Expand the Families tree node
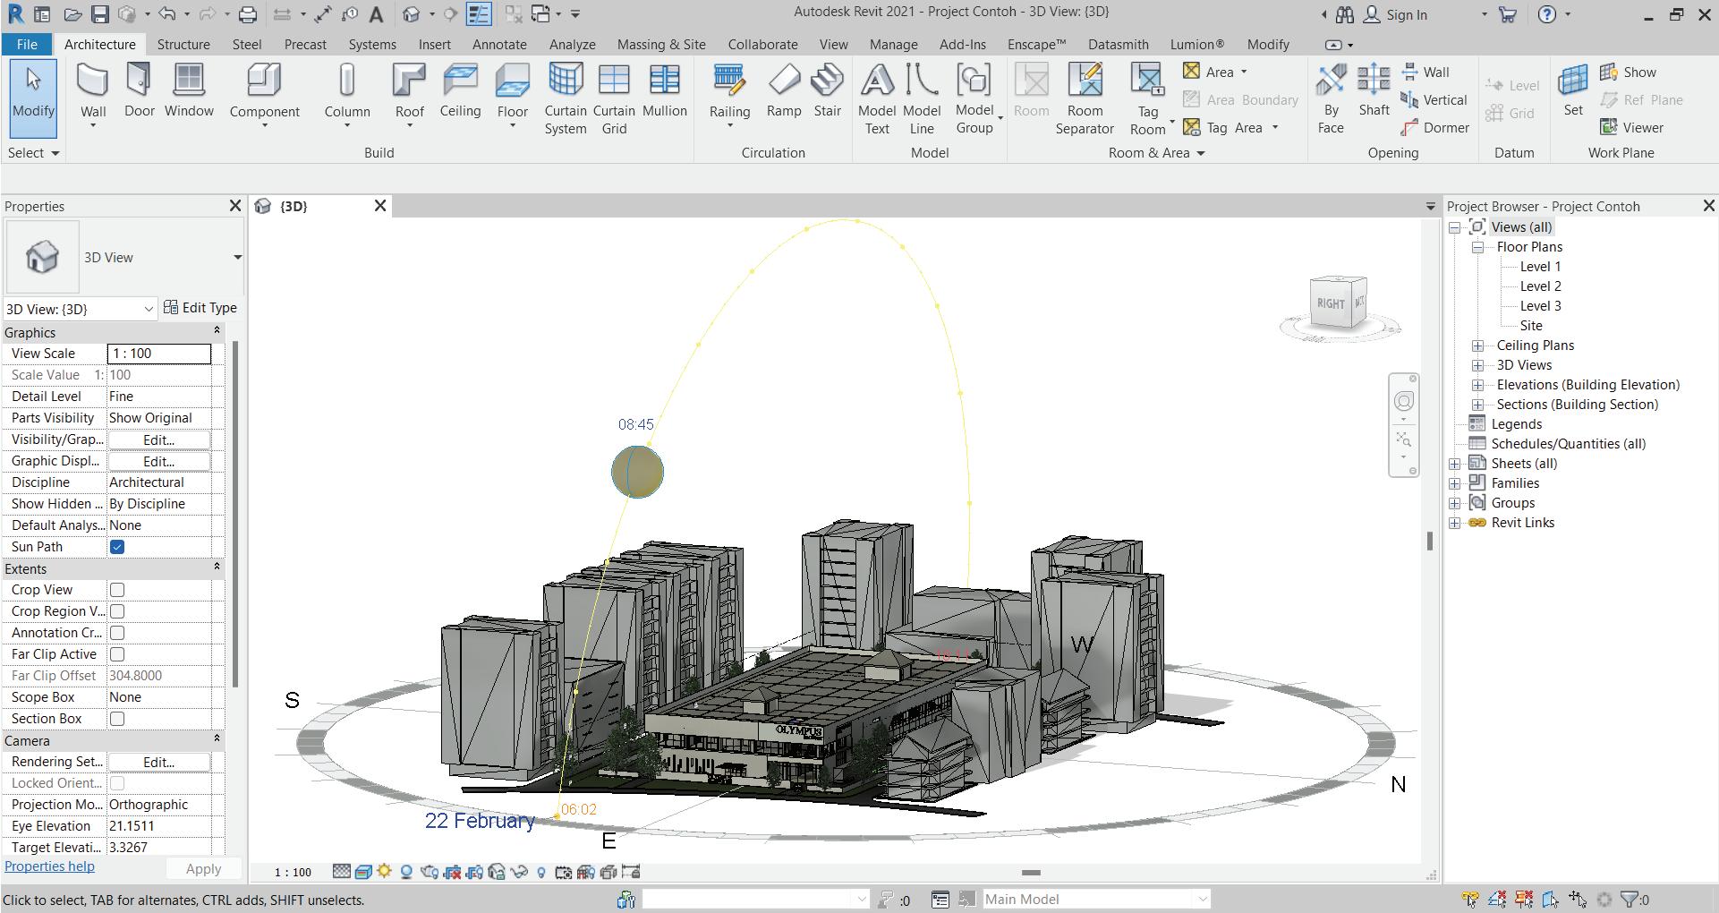1719x913 pixels. click(1455, 483)
